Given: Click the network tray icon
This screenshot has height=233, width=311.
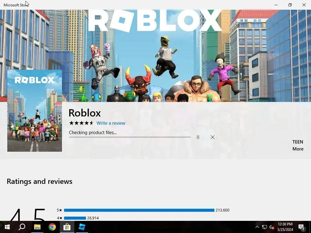Looking at the screenshot, I should coord(265,227).
